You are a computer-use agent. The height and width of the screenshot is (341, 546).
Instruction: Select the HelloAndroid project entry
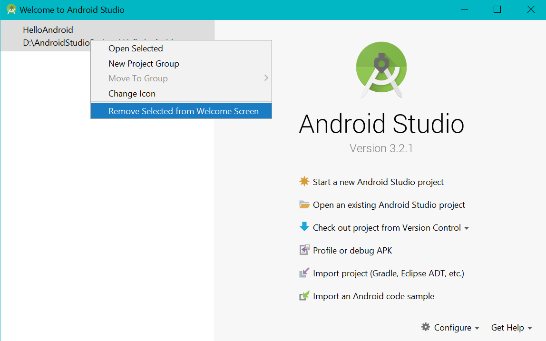(x=48, y=29)
